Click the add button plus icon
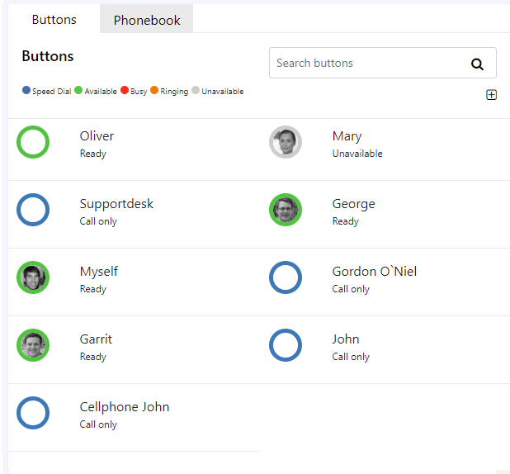This screenshot has height=474, width=510. [x=491, y=95]
